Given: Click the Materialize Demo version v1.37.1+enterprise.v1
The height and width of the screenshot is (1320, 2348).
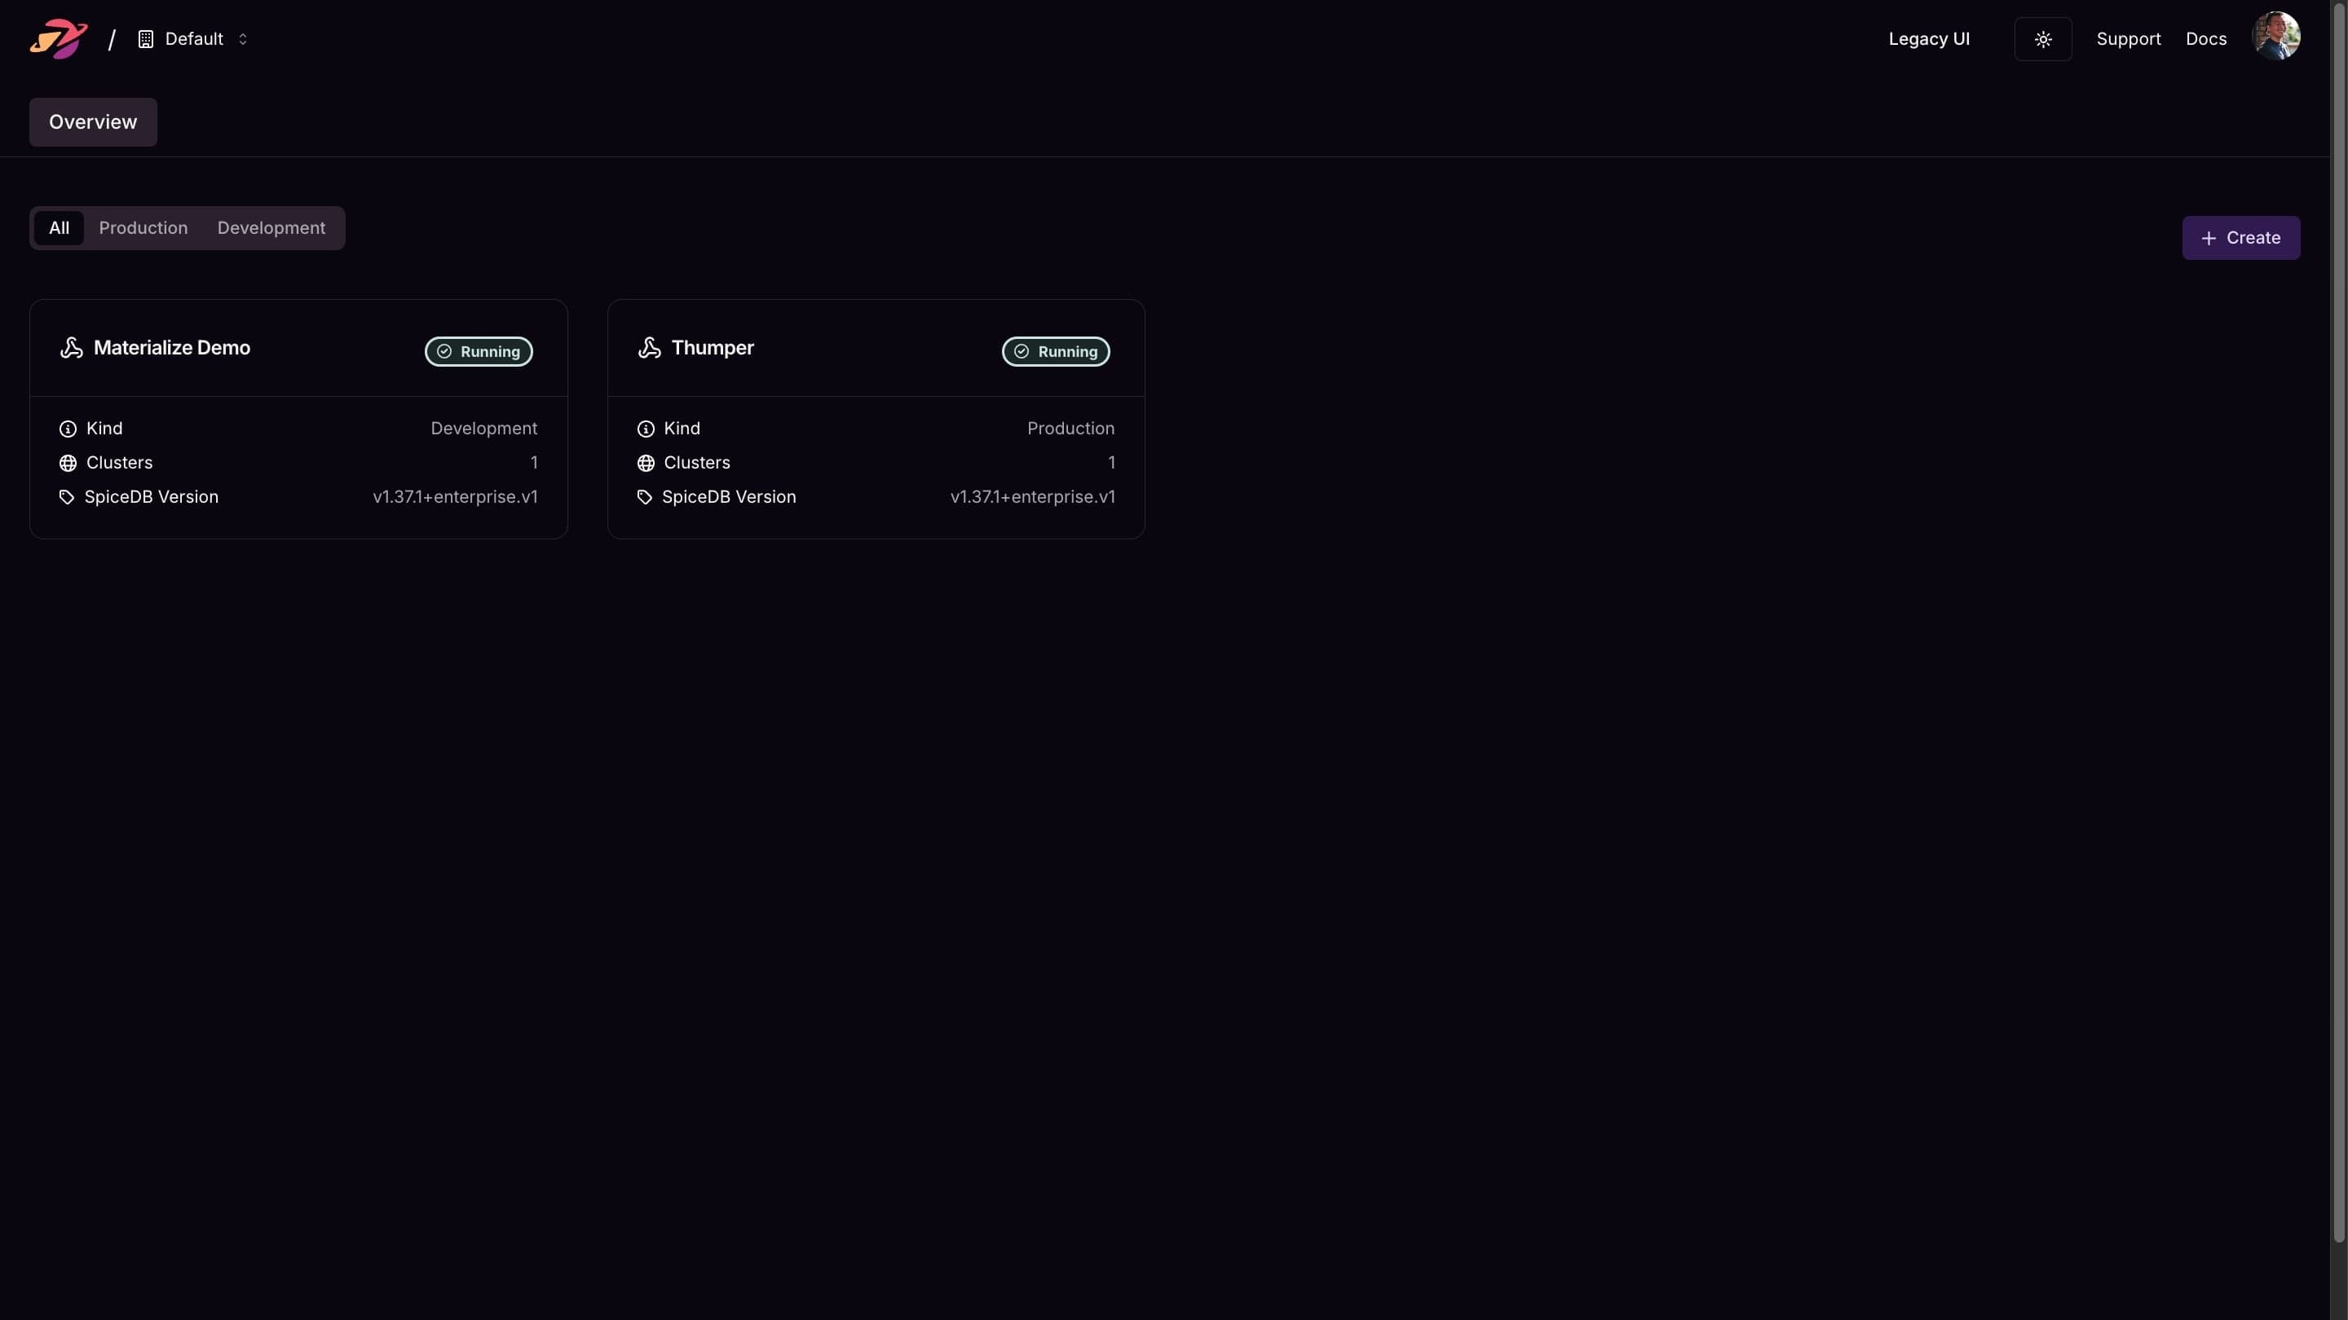Looking at the screenshot, I should [x=455, y=496].
